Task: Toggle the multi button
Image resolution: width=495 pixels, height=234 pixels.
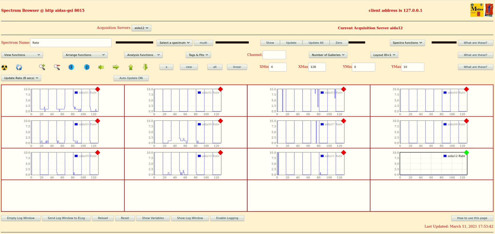Action: 203,43
